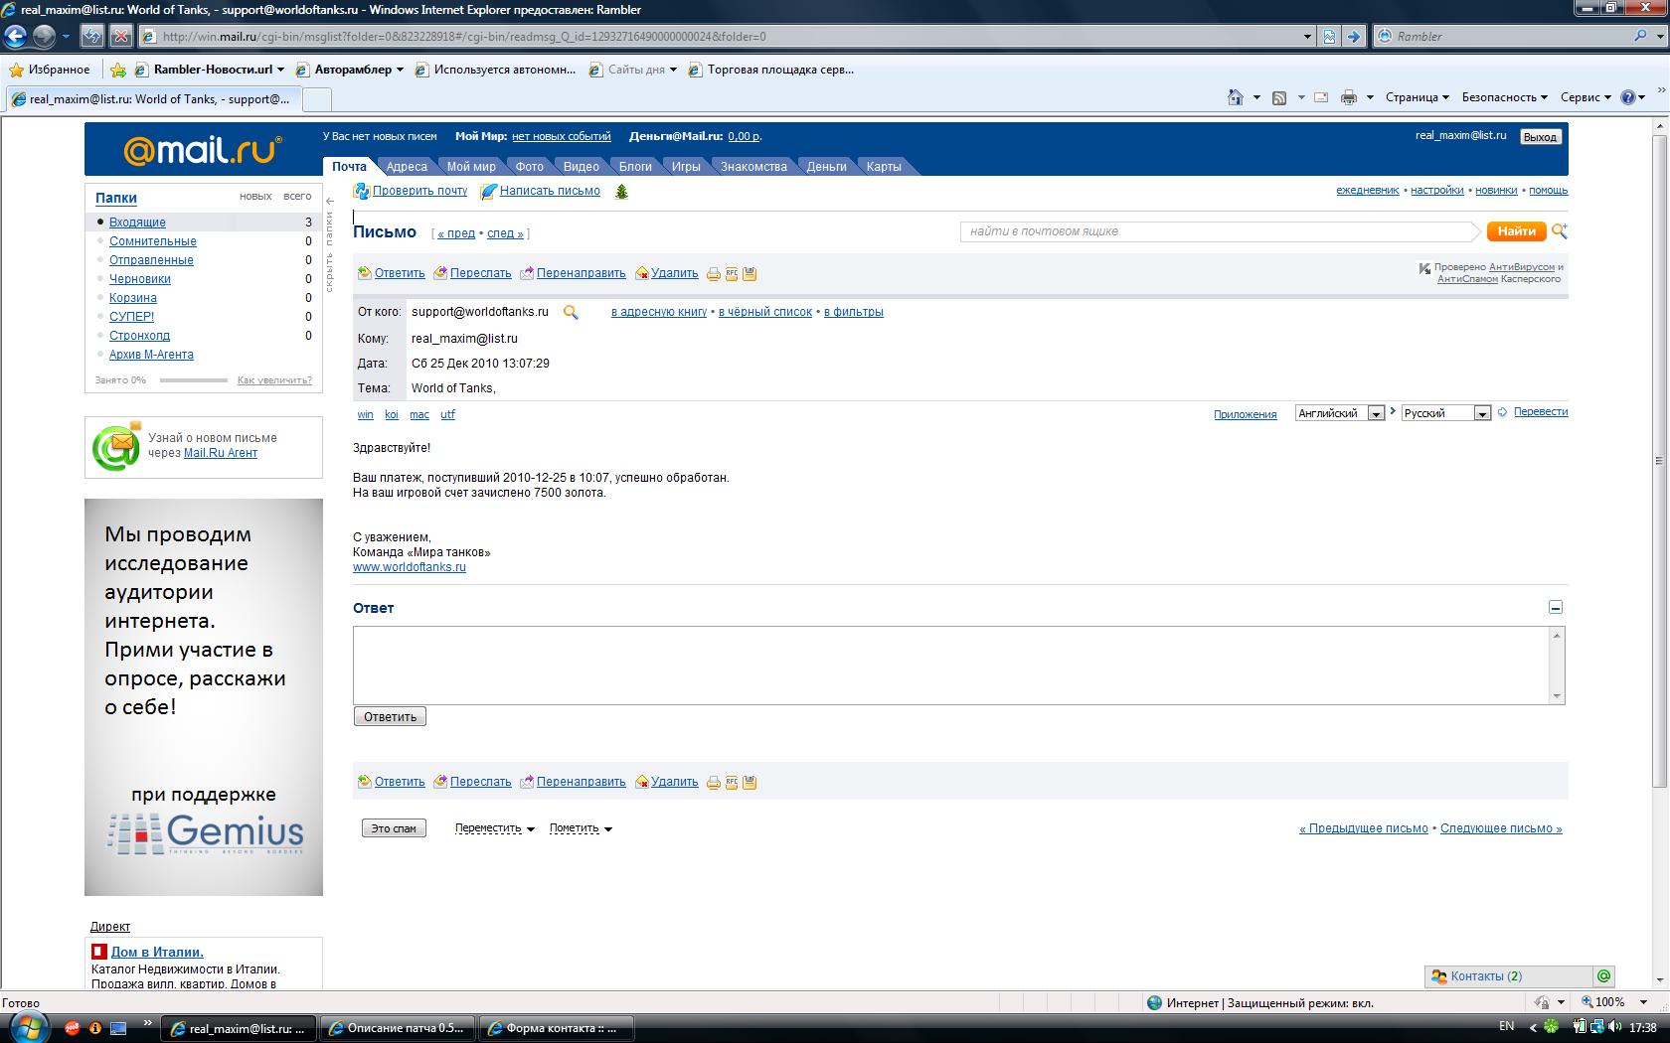Open the Приложения attachments link
The width and height of the screenshot is (1670, 1043).
click(x=1245, y=415)
